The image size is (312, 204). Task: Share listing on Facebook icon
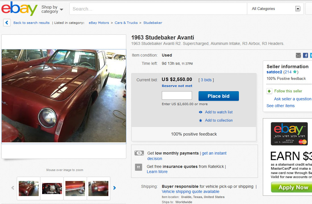click(x=305, y=55)
